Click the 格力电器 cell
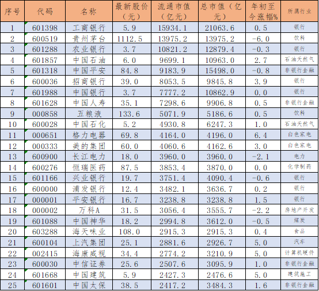 pos(89,135)
